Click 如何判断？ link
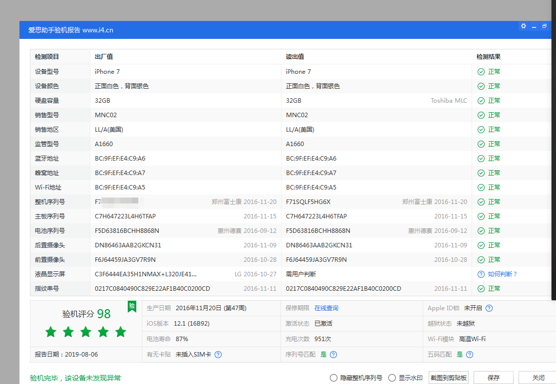The width and height of the screenshot is (556, 384). pyautogui.click(x=503, y=274)
